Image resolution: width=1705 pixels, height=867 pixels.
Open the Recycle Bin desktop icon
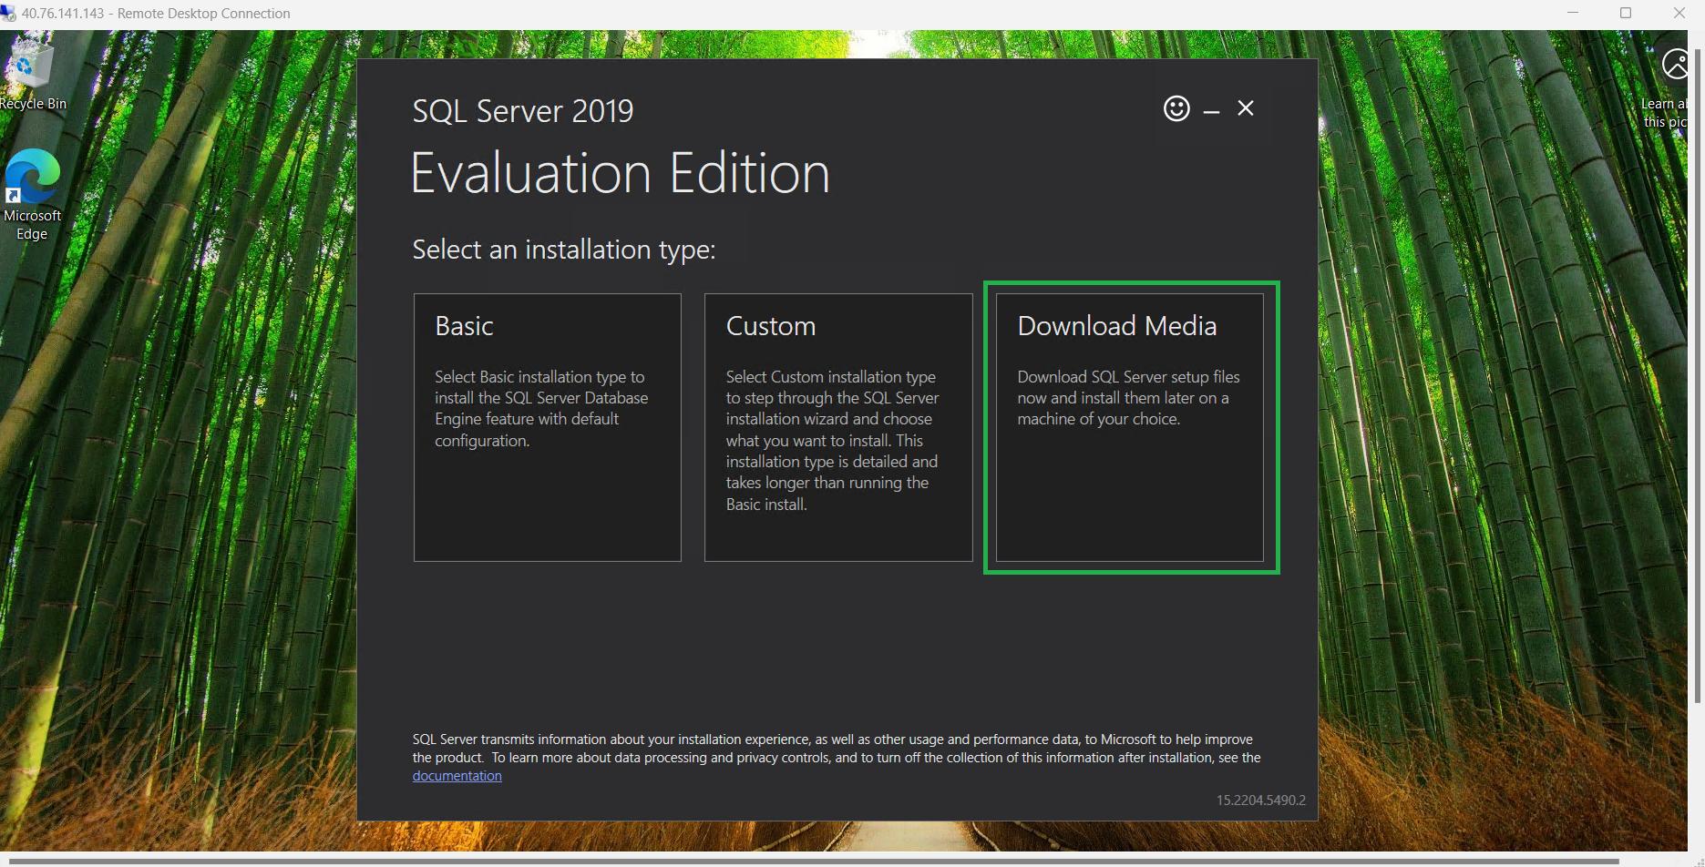tap(33, 73)
